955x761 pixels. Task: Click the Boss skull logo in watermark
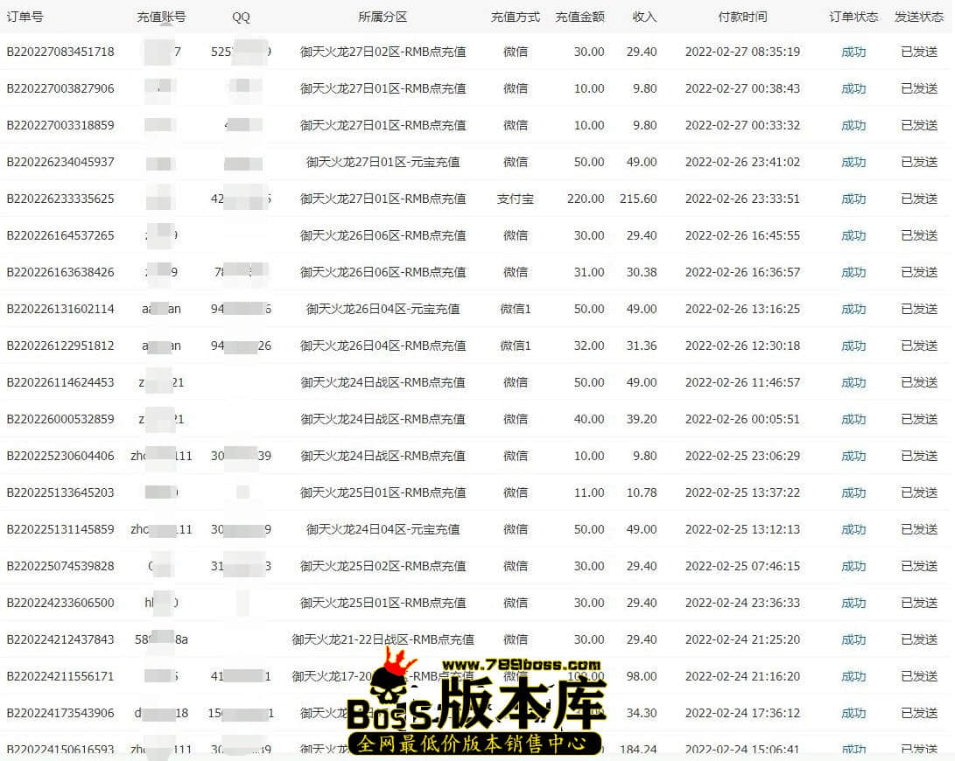(x=392, y=687)
